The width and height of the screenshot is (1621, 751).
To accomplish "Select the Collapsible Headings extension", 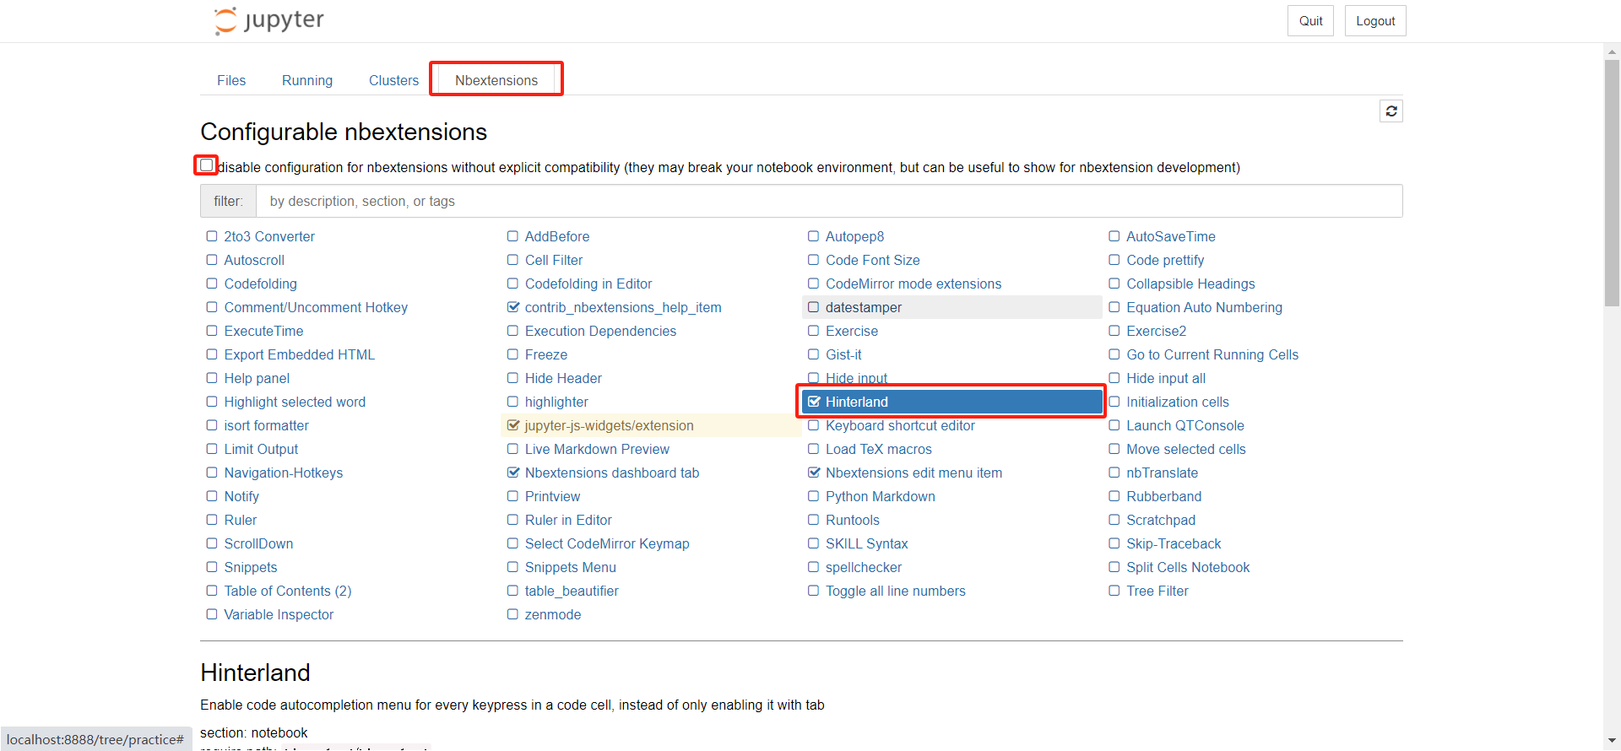I will 1190,284.
